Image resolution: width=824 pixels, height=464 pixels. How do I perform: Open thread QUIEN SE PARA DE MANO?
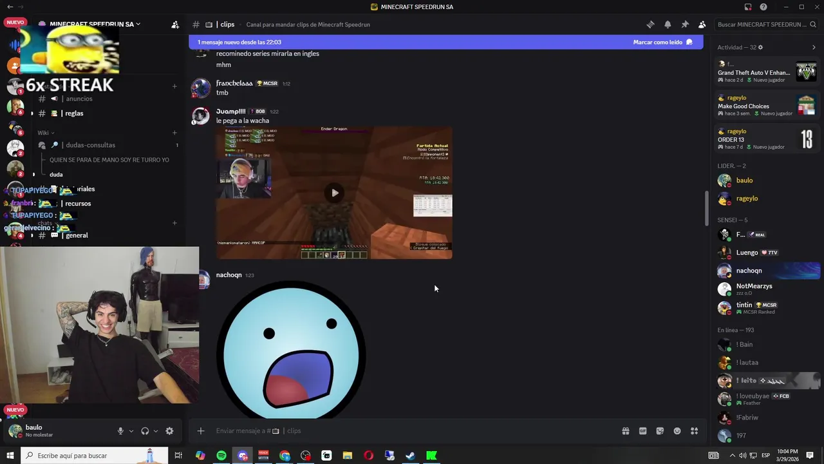tap(109, 160)
